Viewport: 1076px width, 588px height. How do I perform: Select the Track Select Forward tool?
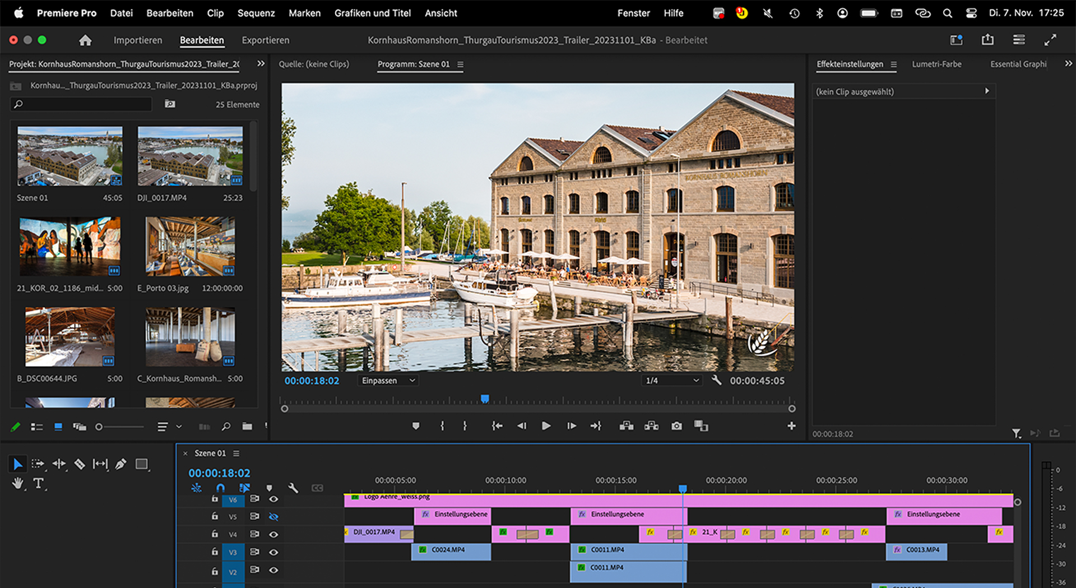38,464
